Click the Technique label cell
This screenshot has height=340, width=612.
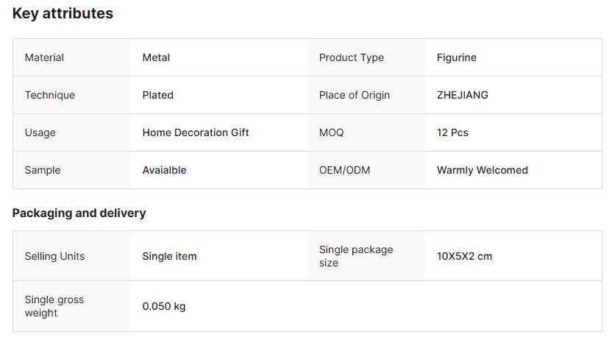[49, 95]
